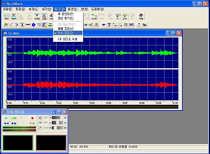Screen dimensions: 210x154
Task: Click the 0:05 mark on the timeline
Action: click(92, 103)
